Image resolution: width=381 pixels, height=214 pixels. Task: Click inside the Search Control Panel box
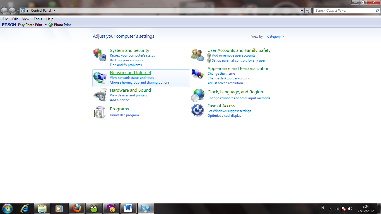[x=343, y=10]
